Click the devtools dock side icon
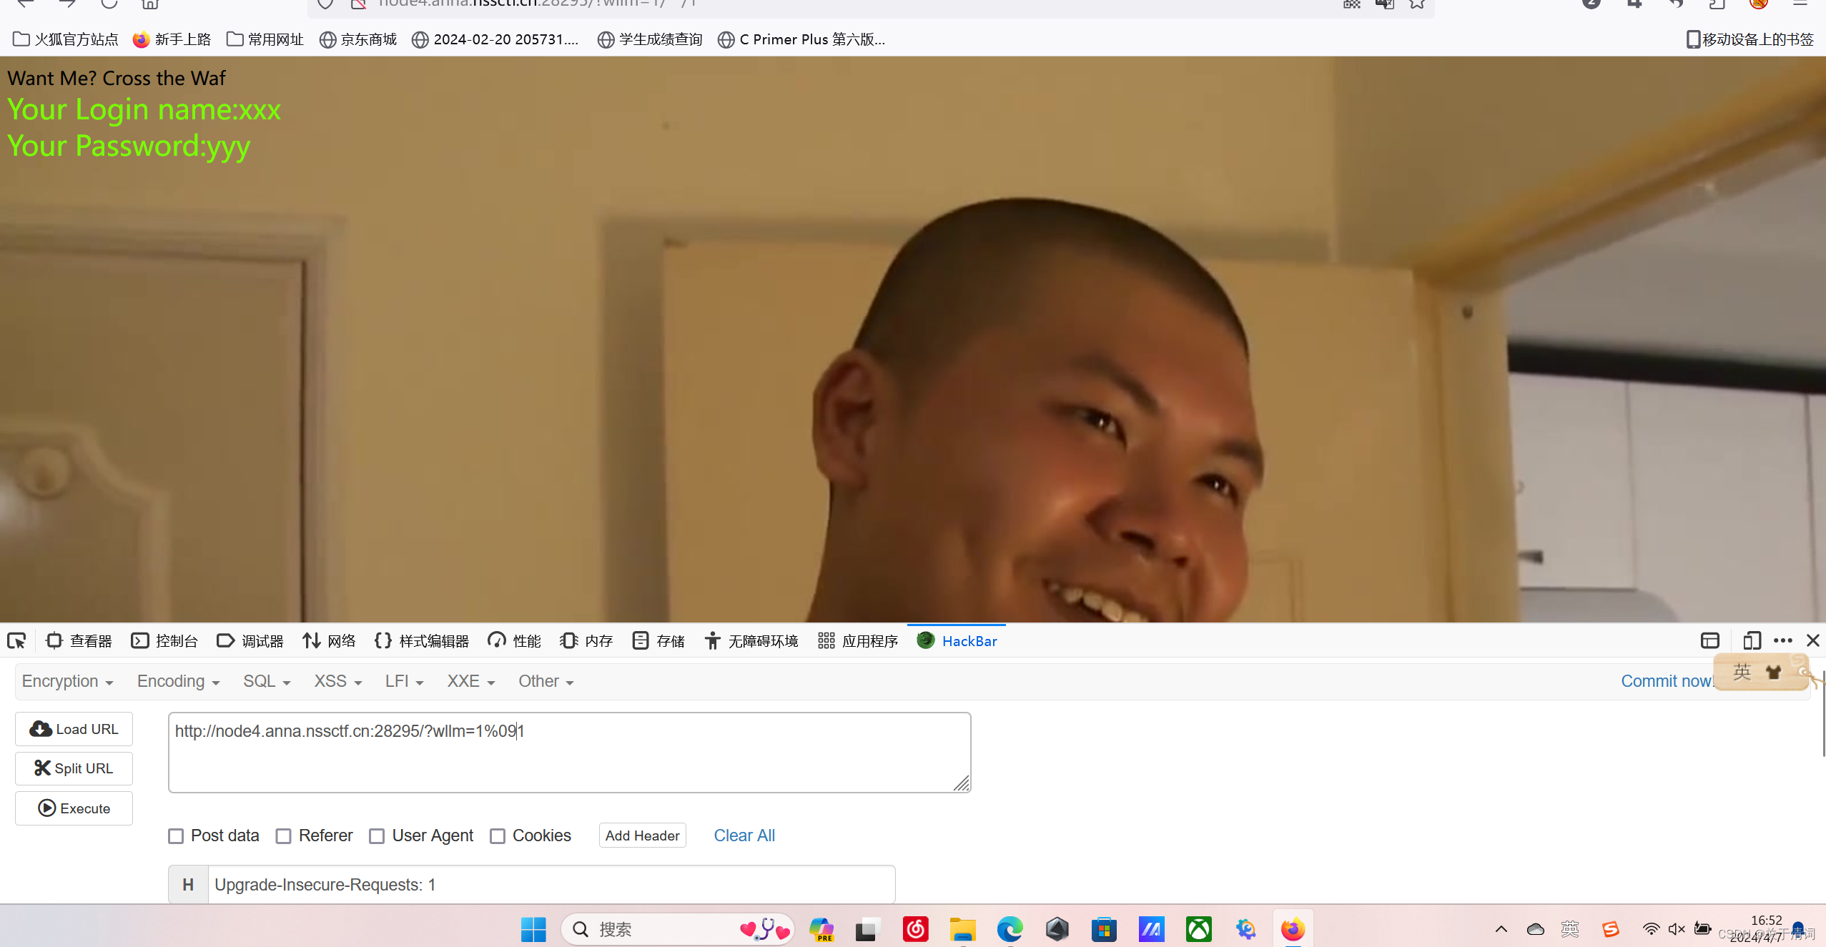 [x=1709, y=640]
